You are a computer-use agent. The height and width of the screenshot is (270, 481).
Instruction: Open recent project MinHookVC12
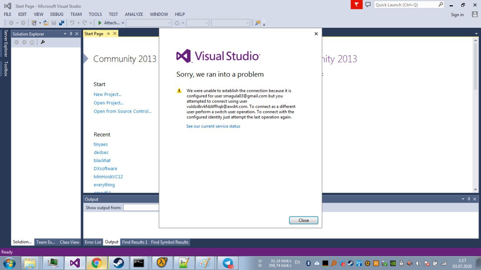pos(108,176)
